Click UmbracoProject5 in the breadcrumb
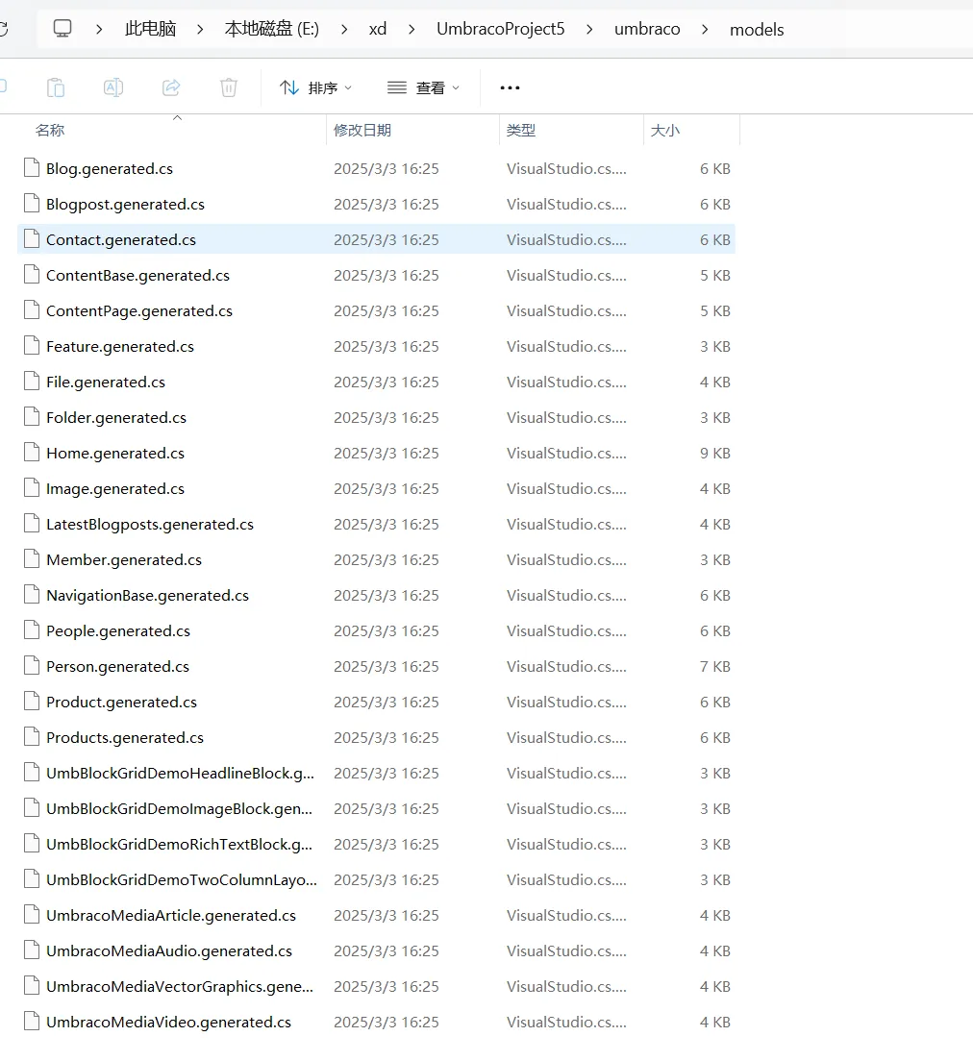973x1061 pixels. point(500,29)
